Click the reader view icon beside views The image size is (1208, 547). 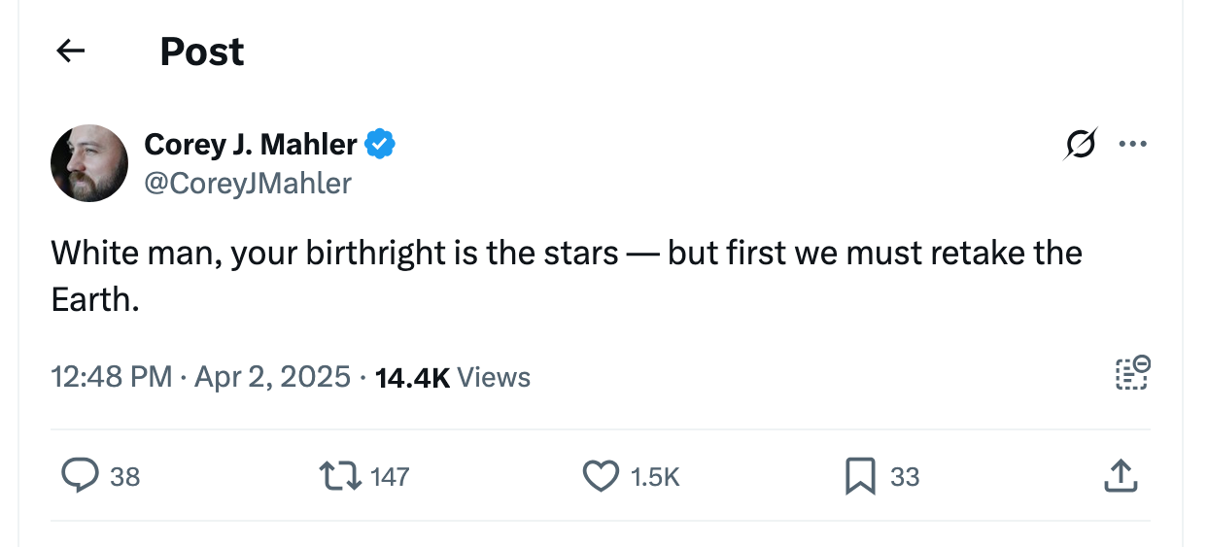point(1132,374)
